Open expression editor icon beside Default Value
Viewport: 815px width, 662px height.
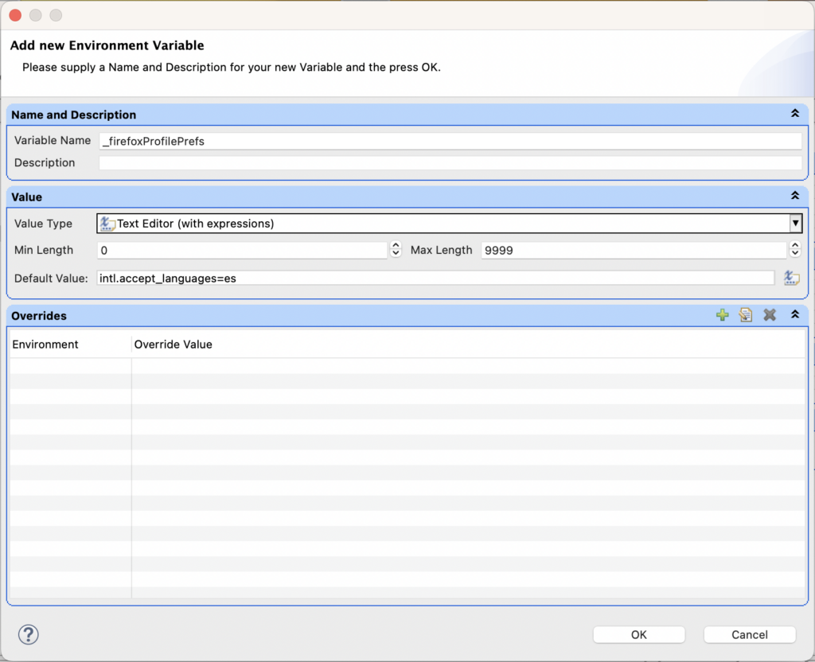(x=791, y=278)
